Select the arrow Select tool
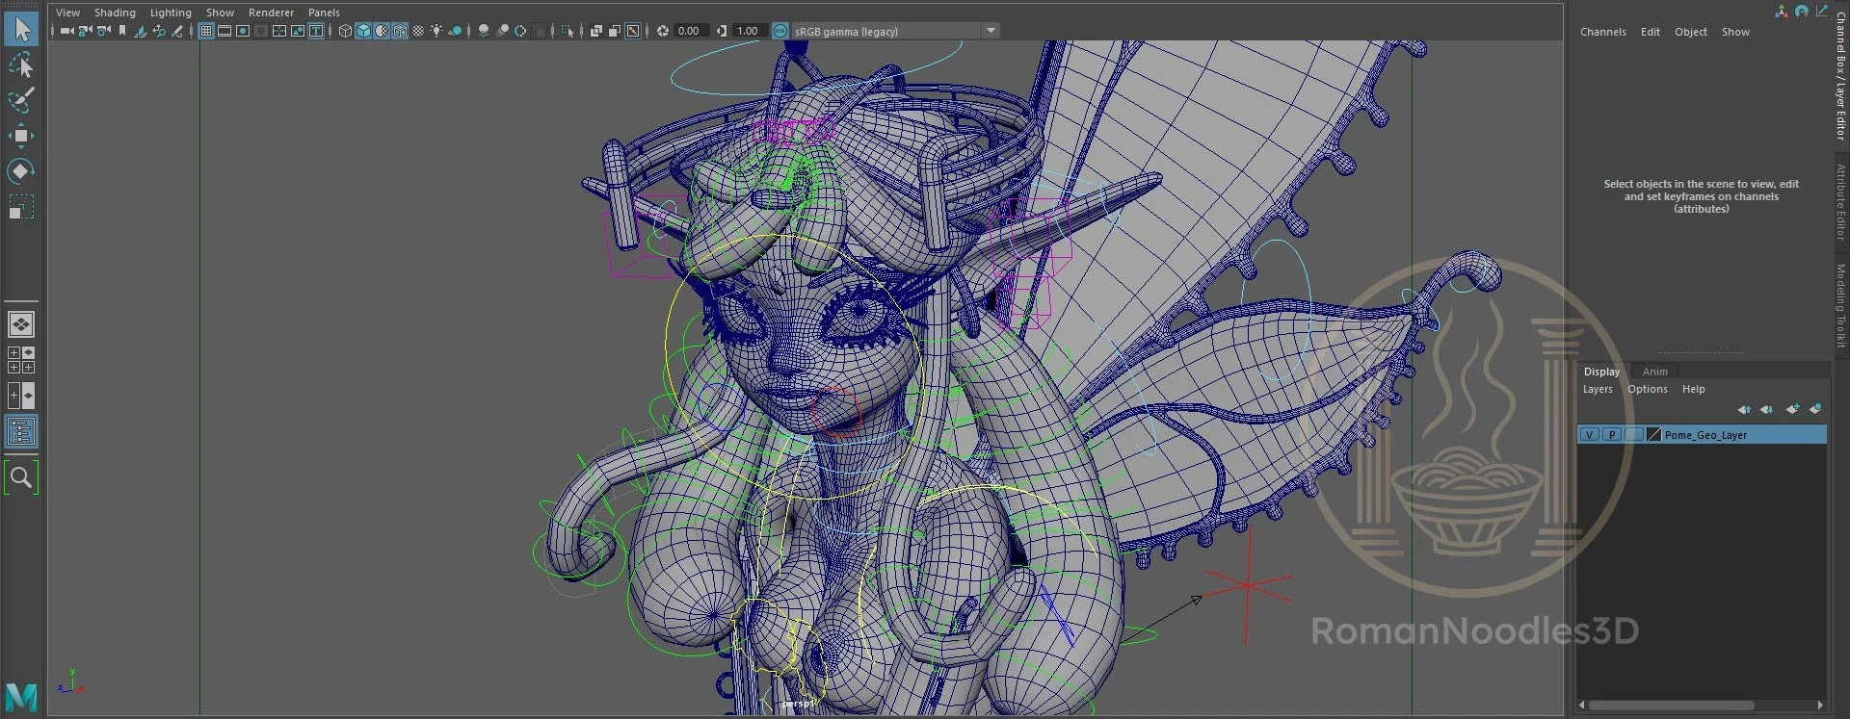 [21, 29]
